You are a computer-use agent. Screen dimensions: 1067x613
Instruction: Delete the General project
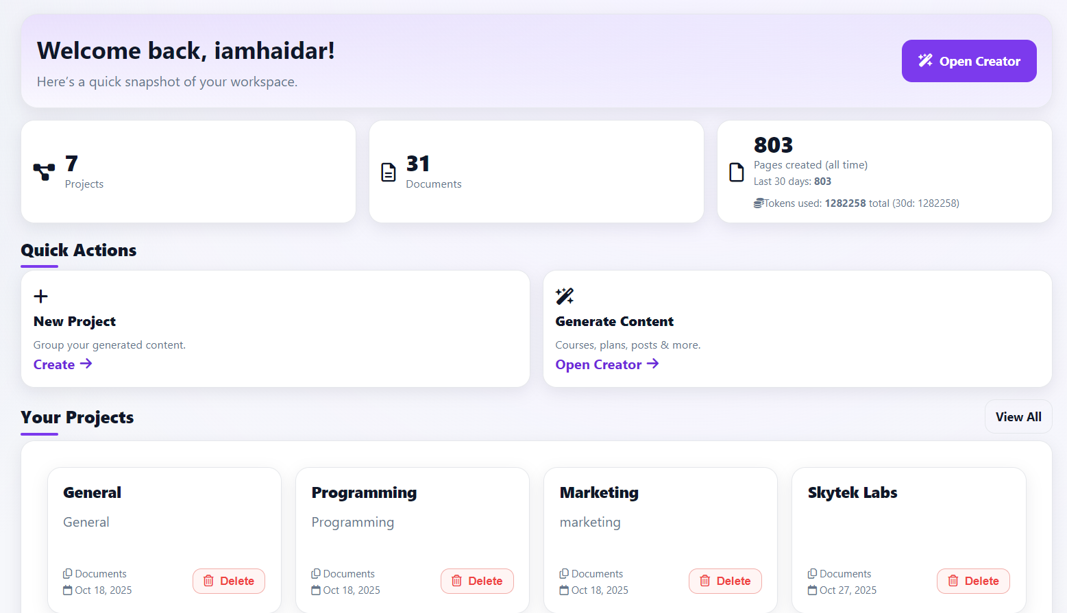tap(228, 581)
